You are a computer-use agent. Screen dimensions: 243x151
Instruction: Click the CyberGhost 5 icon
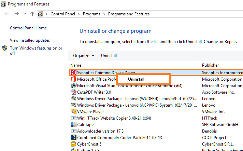tap(73, 144)
